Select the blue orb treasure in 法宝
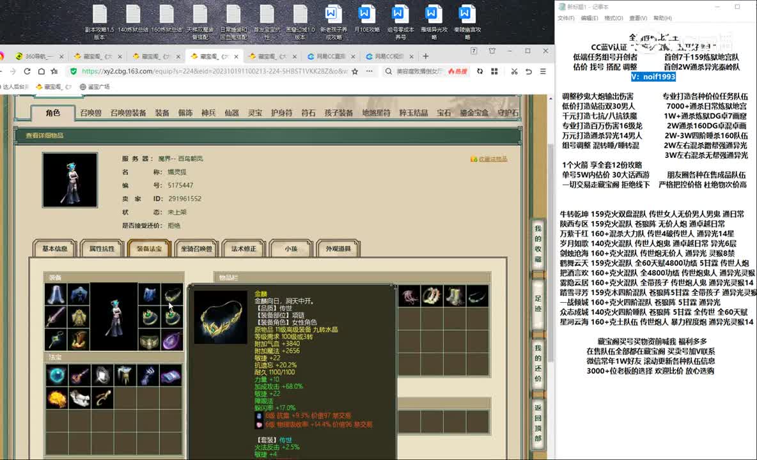This screenshot has height=460, width=757. [56, 375]
